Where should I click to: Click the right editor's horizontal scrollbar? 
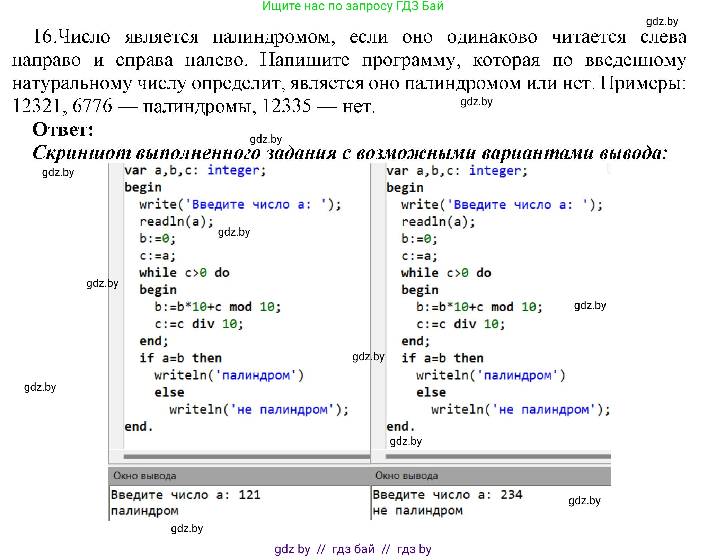(498, 457)
